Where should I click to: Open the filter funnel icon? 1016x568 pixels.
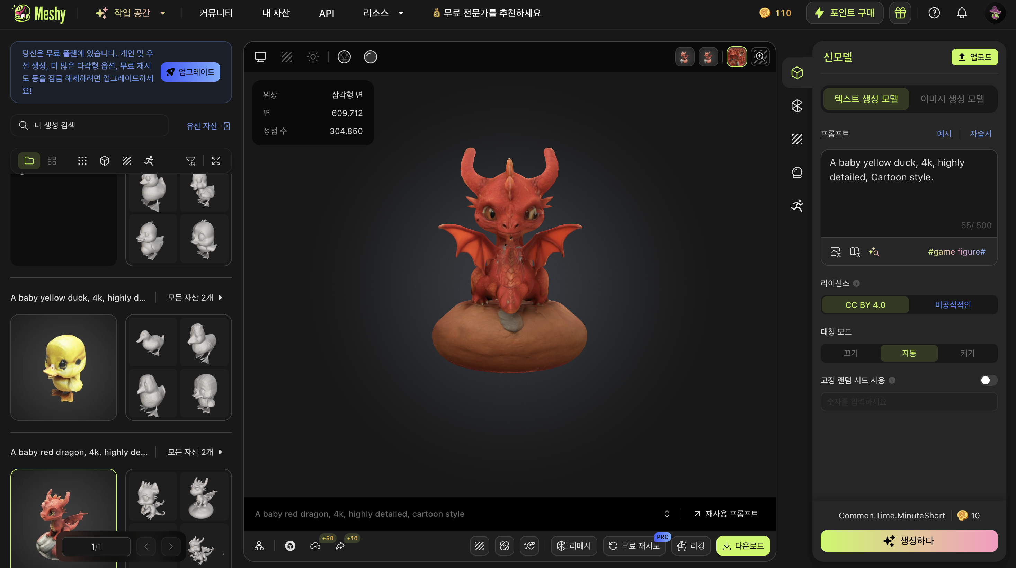click(x=190, y=161)
